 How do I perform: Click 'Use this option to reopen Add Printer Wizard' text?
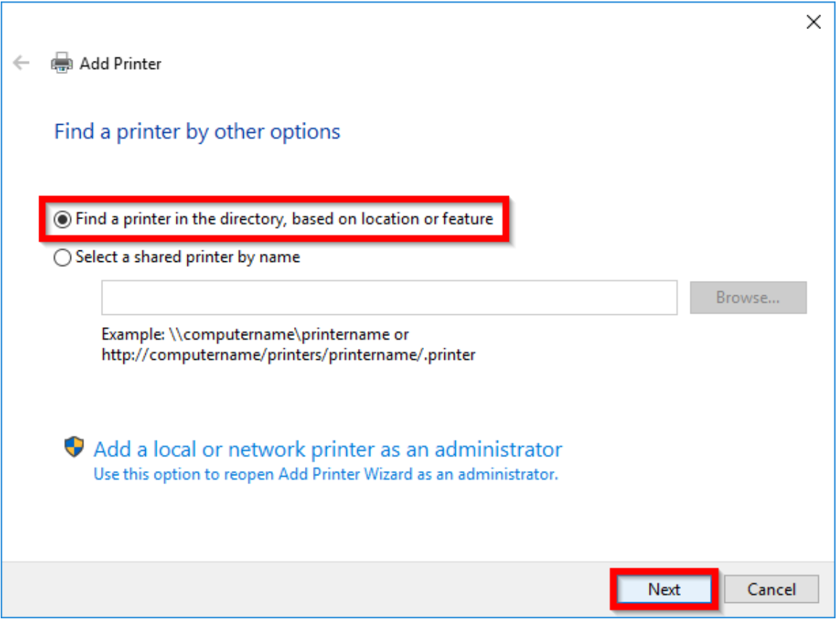click(x=325, y=475)
